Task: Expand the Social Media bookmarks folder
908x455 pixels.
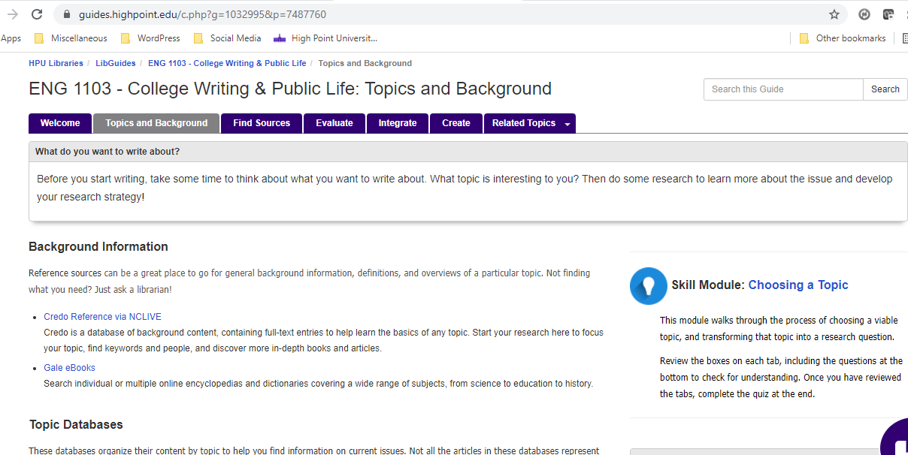Action: [x=227, y=38]
